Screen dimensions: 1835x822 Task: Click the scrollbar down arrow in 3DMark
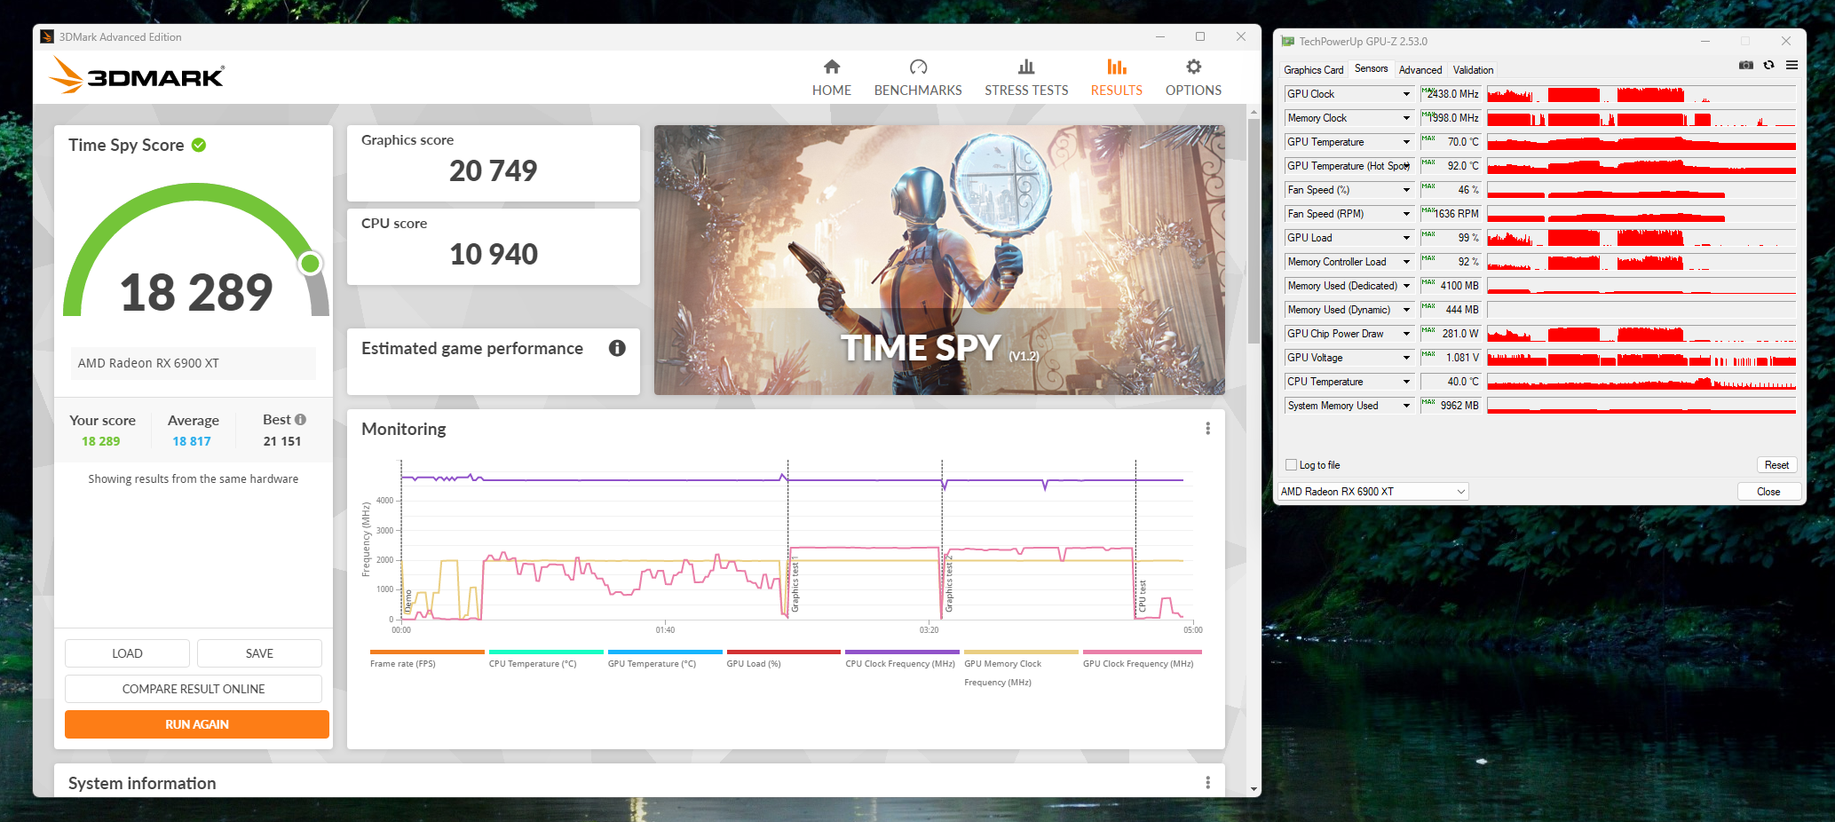click(x=1254, y=788)
